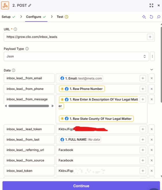
Task: Collapse the Data section chevron
Action: [x=152, y=70]
